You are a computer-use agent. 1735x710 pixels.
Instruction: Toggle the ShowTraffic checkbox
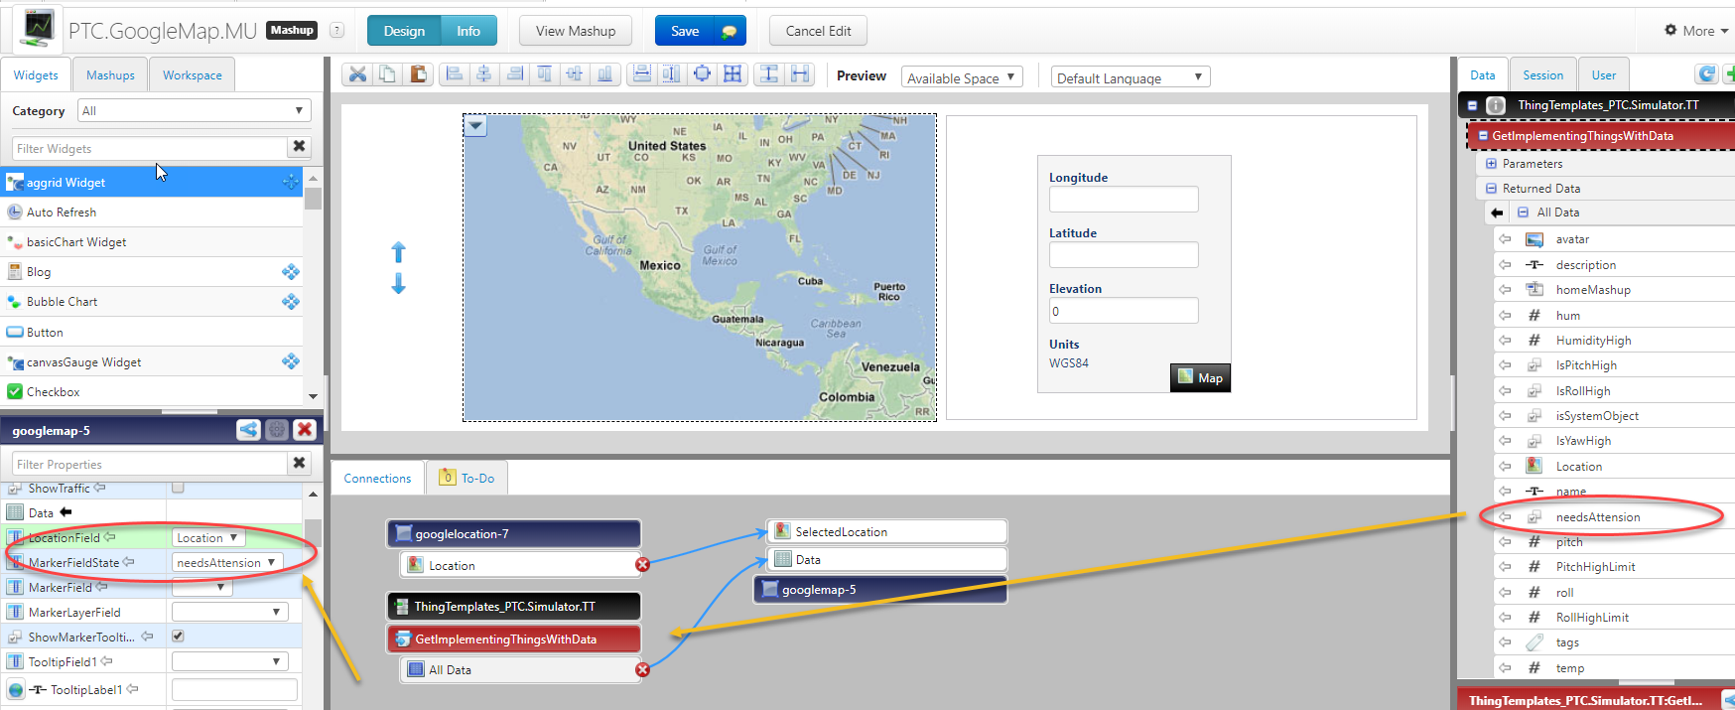click(x=178, y=488)
